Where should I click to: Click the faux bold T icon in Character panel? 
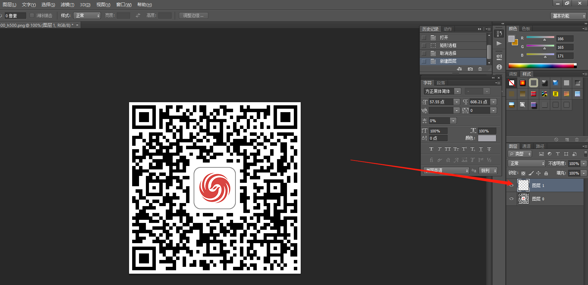431,149
